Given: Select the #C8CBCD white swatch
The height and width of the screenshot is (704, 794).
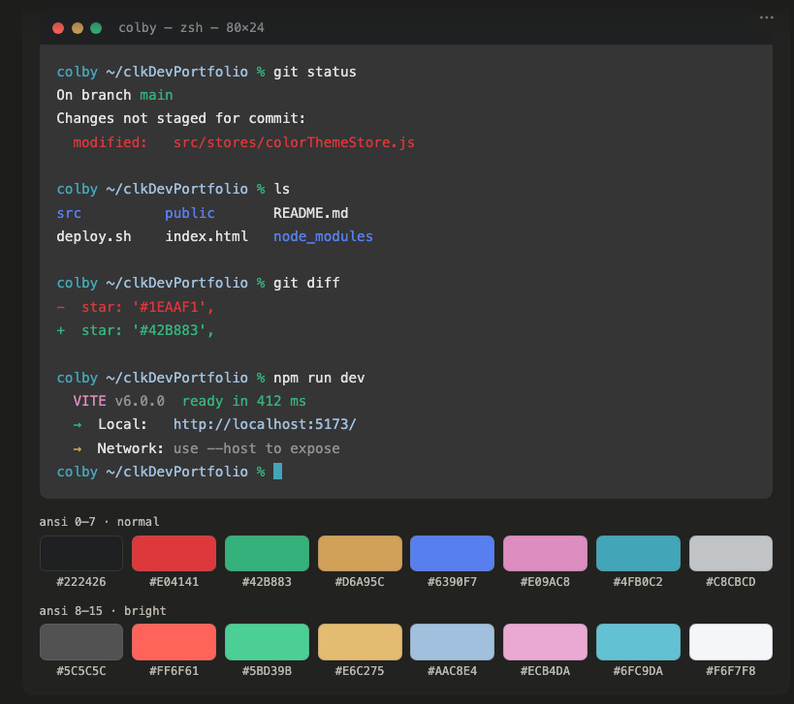Looking at the screenshot, I should (731, 553).
